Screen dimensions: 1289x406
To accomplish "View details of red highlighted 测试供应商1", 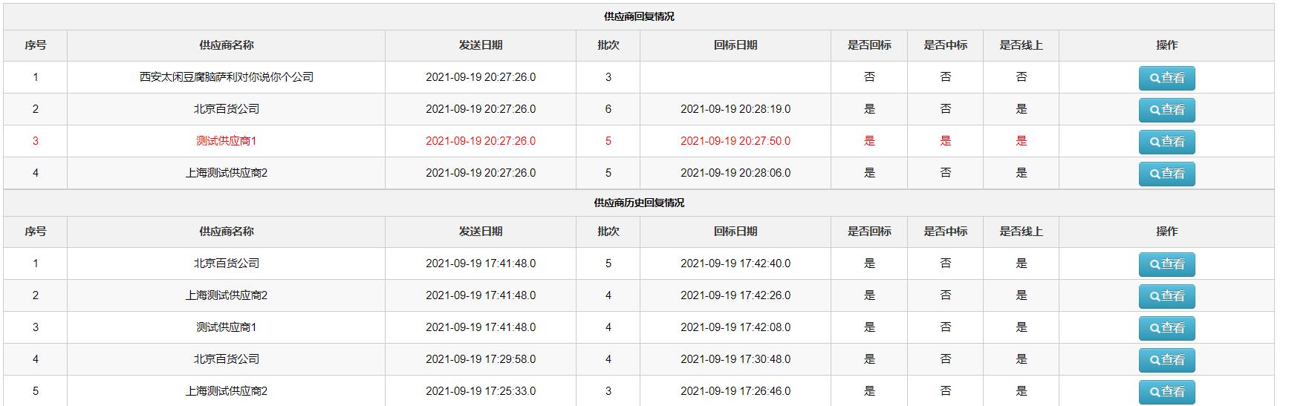I will (x=1166, y=142).
